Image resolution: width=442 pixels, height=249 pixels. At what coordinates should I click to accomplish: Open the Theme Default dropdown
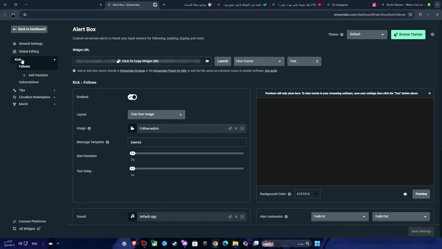pos(367,34)
